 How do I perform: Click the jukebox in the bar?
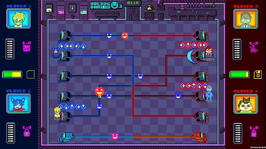click(x=149, y=12)
